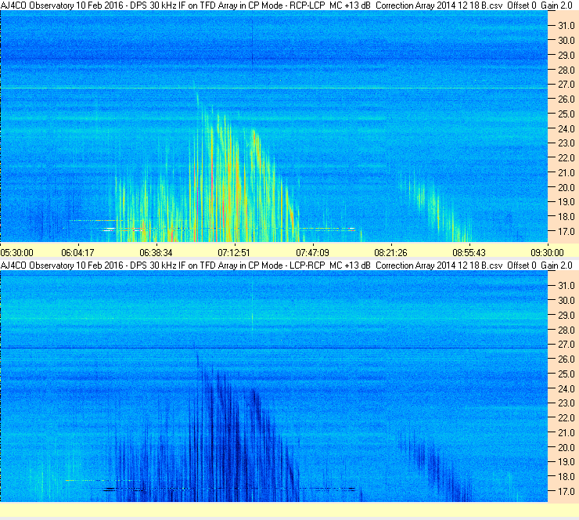This screenshot has height=520, width=579.
Task: Click the smaller late burst in upper spectrogram
Action: pos(436,207)
